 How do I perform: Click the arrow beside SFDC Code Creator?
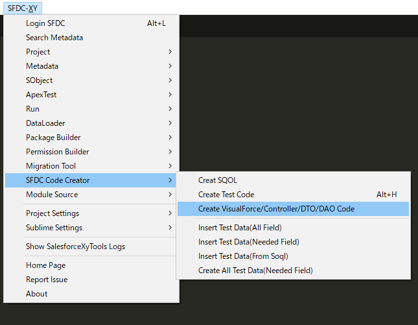click(x=170, y=180)
